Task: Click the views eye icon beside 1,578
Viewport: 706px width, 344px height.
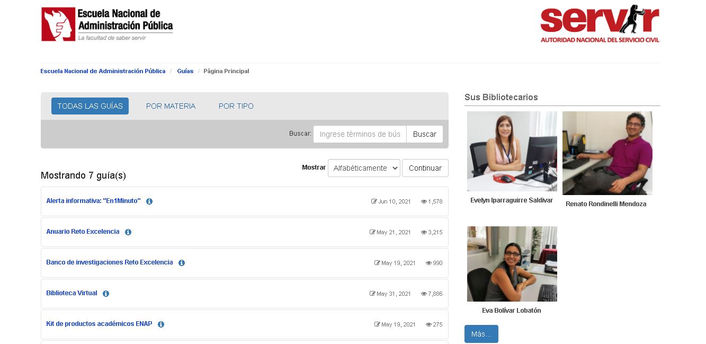Action: coord(424,201)
